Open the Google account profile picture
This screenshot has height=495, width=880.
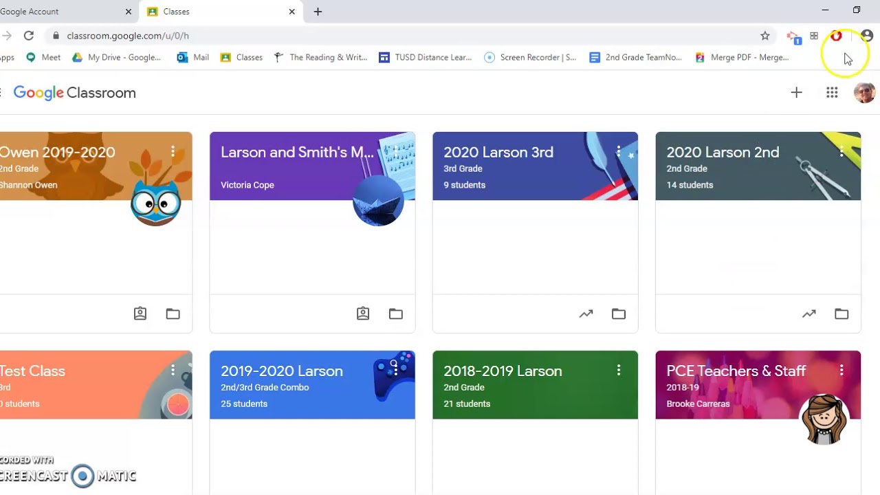[864, 92]
